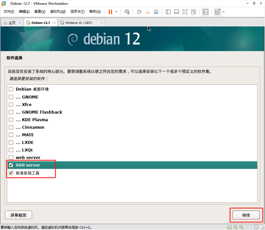Image resolution: width=265 pixels, height=230 pixels.
Task: Click the greyed-out device status icon
Action: coord(247,227)
